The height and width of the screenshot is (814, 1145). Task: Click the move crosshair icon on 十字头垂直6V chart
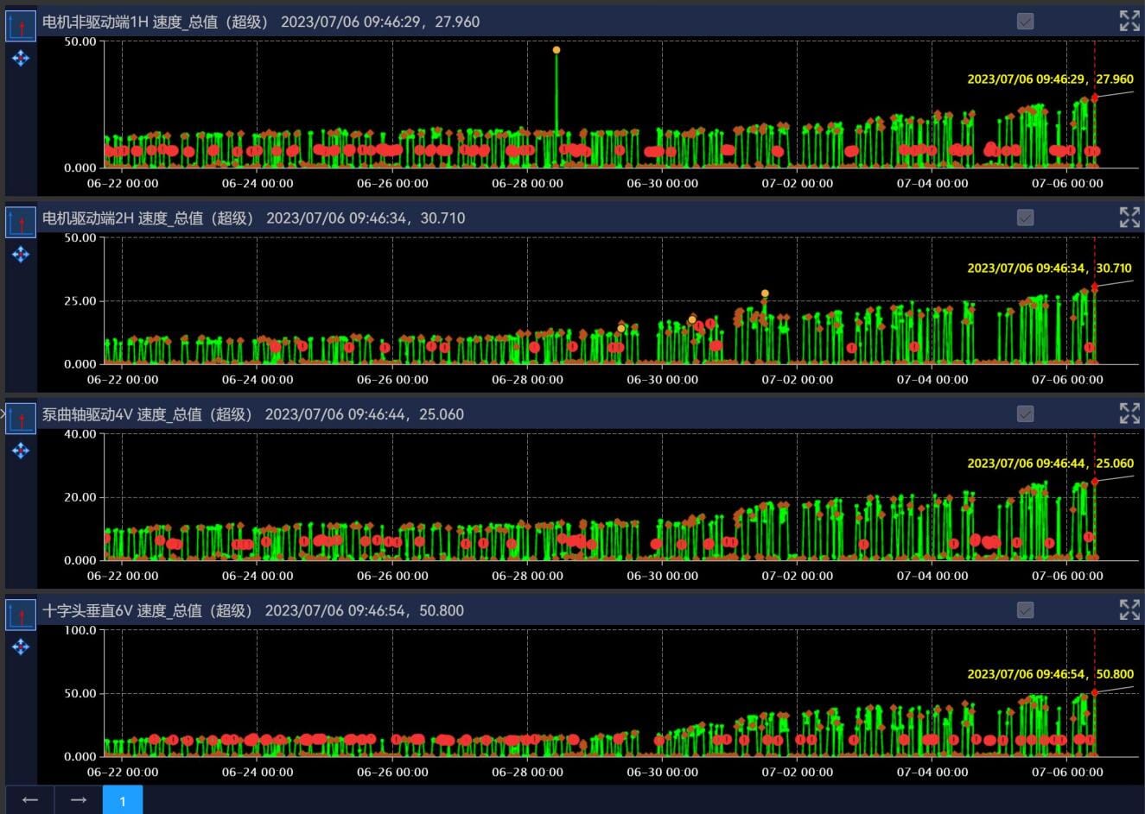[x=21, y=647]
